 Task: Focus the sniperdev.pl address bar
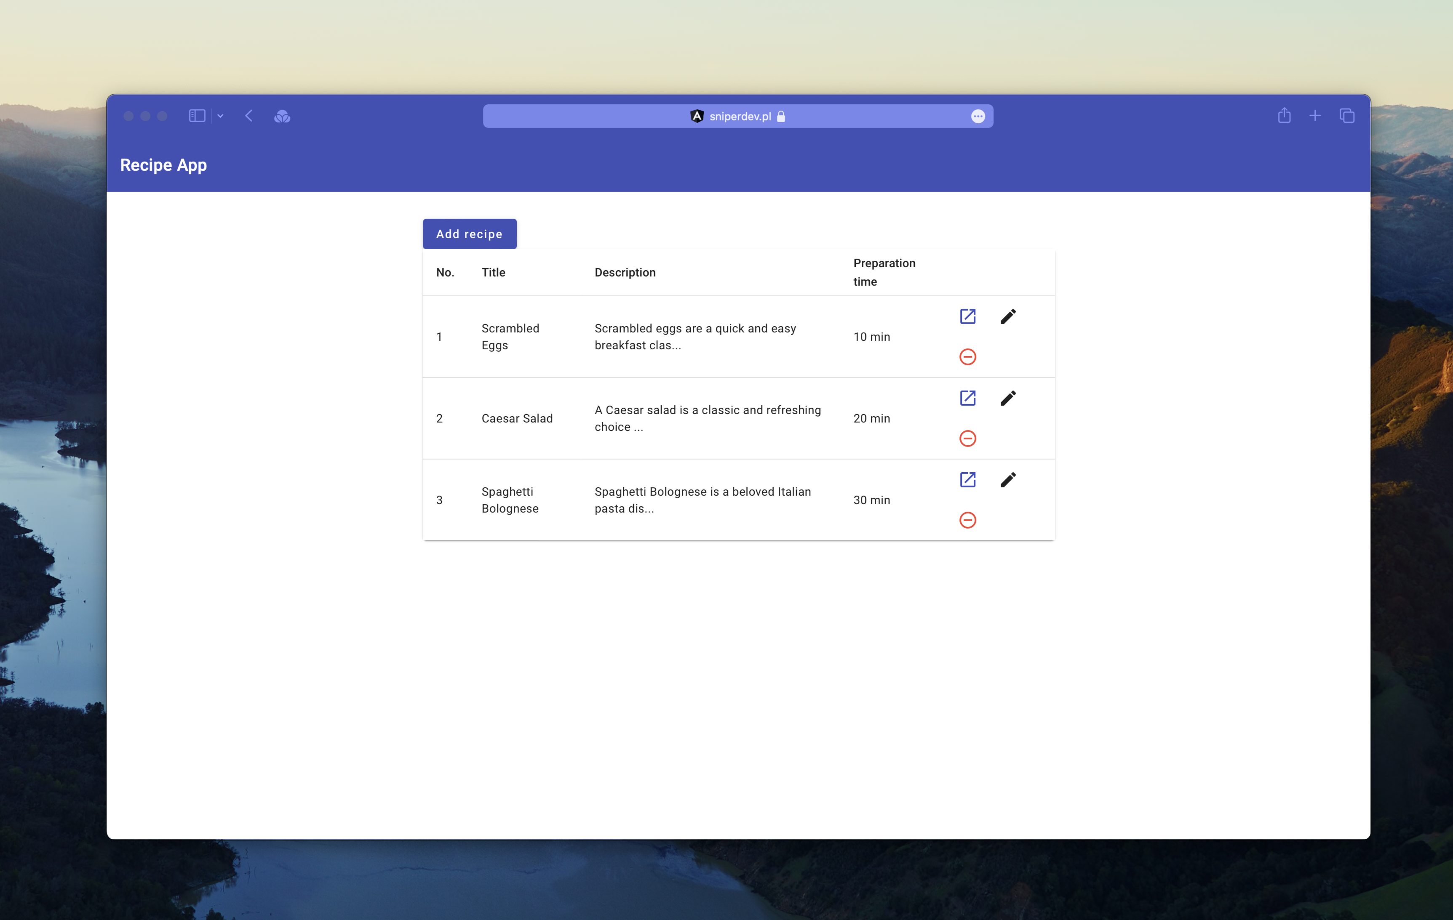coord(737,116)
